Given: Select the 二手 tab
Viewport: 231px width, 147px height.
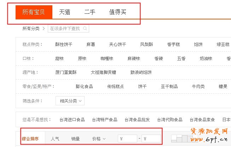Looking at the screenshot, I should [89, 12].
